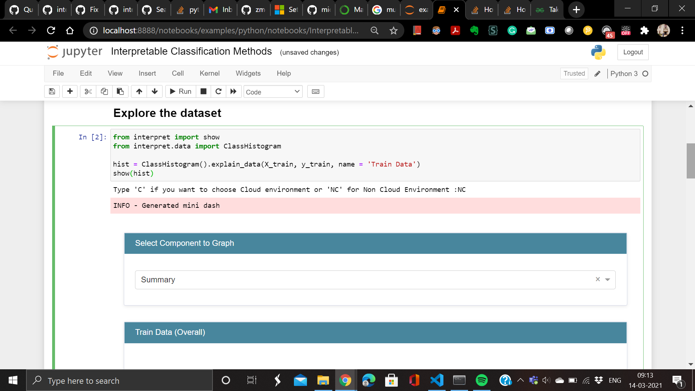The width and height of the screenshot is (695, 391).
Task: Move selected cell up arrow
Action: [139, 92]
